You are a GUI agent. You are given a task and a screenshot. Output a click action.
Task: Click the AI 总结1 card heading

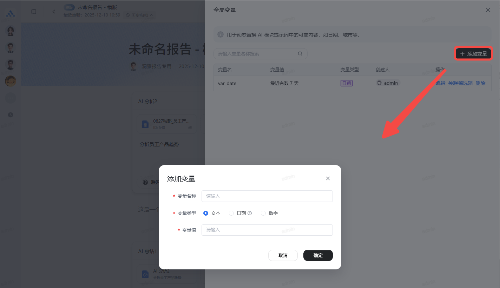[147, 251]
